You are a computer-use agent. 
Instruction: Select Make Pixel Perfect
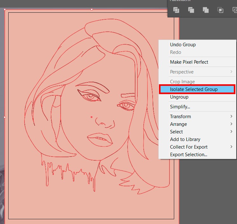(x=189, y=62)
